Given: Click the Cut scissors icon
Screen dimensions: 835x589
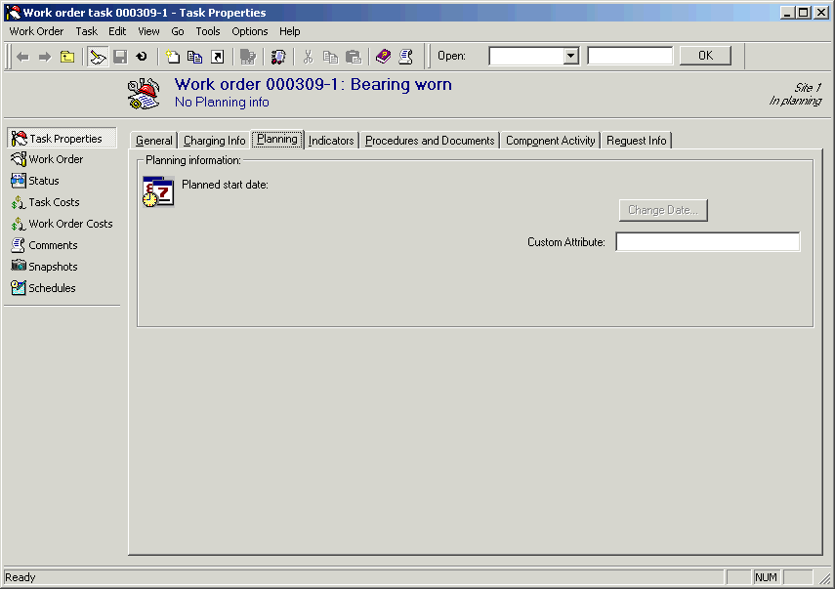Looking at the screenshot, I should point(308,57).
